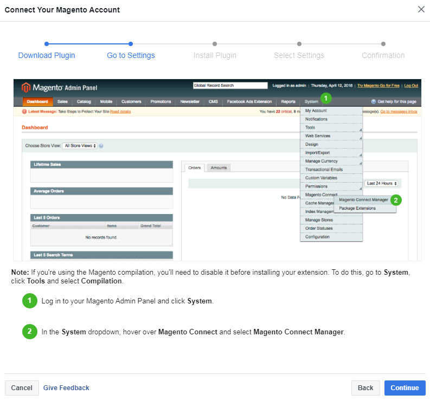Select Order Statuses in the System dropdown
430x401 pixels.
coord(331,228)
